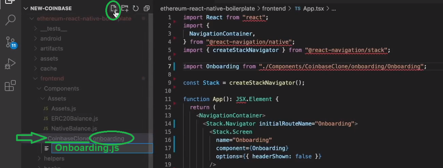This screenshot has height=168, width=443.
Task: Open the NativeBalance.js file
Action: pyautogui.click(x=74, y=128)
